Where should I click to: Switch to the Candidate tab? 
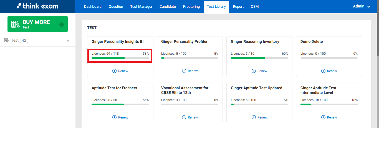coord(168,7)
